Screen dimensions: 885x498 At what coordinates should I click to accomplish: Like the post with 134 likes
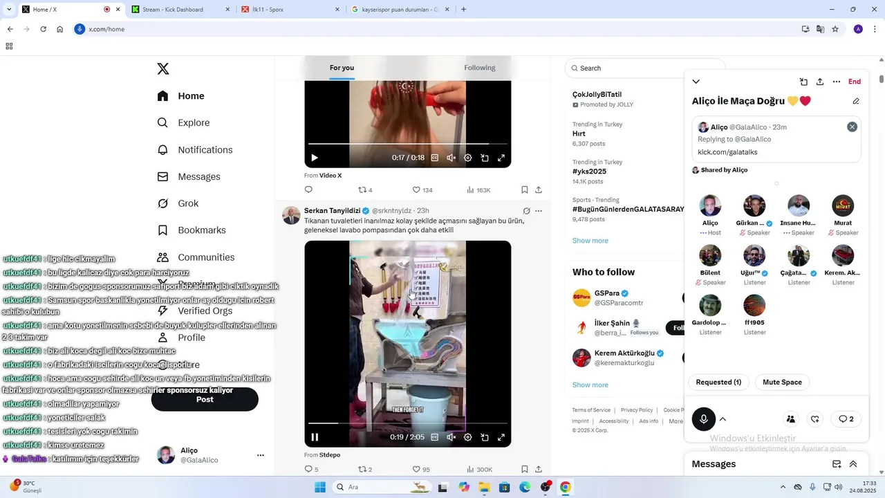pos(422,190)
